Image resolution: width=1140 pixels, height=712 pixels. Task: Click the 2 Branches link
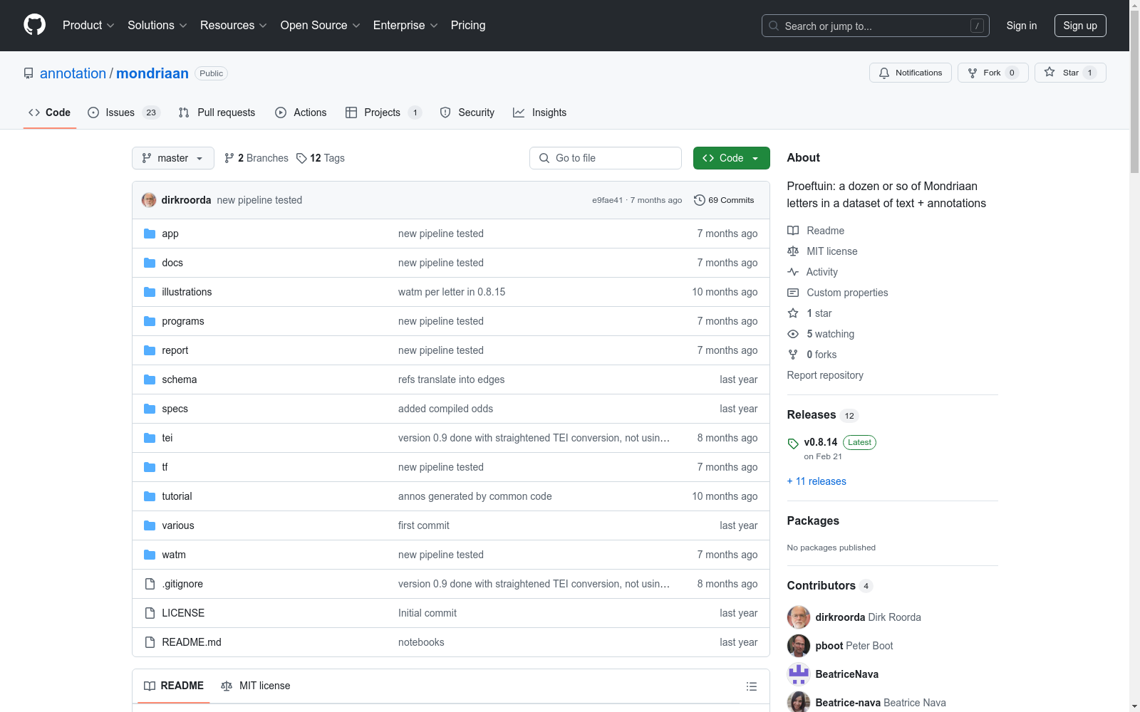256,158
